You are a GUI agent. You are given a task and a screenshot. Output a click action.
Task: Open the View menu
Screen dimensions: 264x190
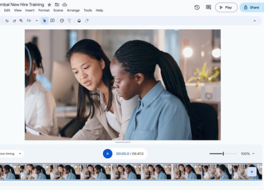point(18,10)
